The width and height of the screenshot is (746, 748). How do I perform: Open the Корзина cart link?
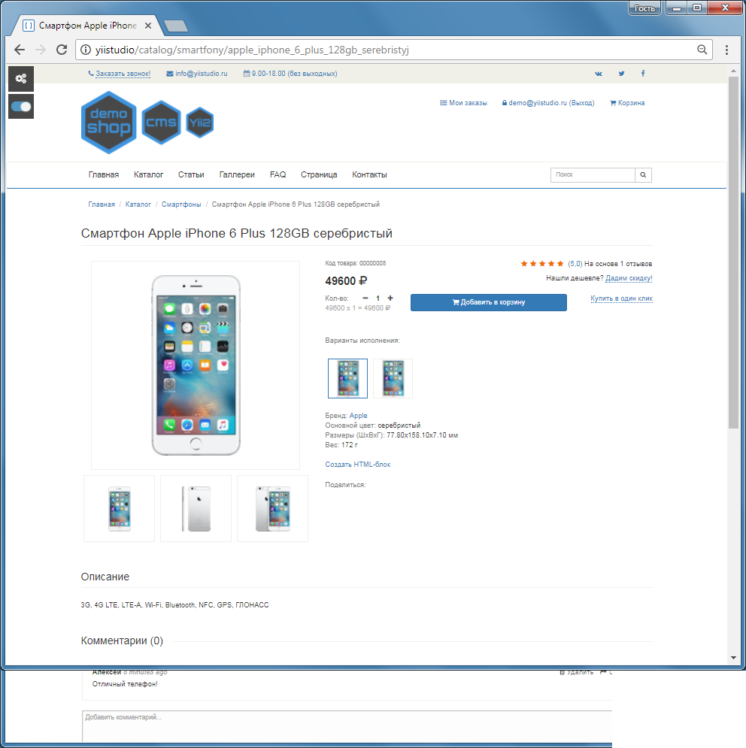pos(627,103)
